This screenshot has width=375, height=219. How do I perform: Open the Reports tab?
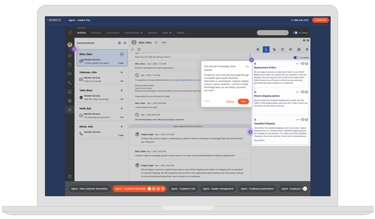tap(152, 32)
